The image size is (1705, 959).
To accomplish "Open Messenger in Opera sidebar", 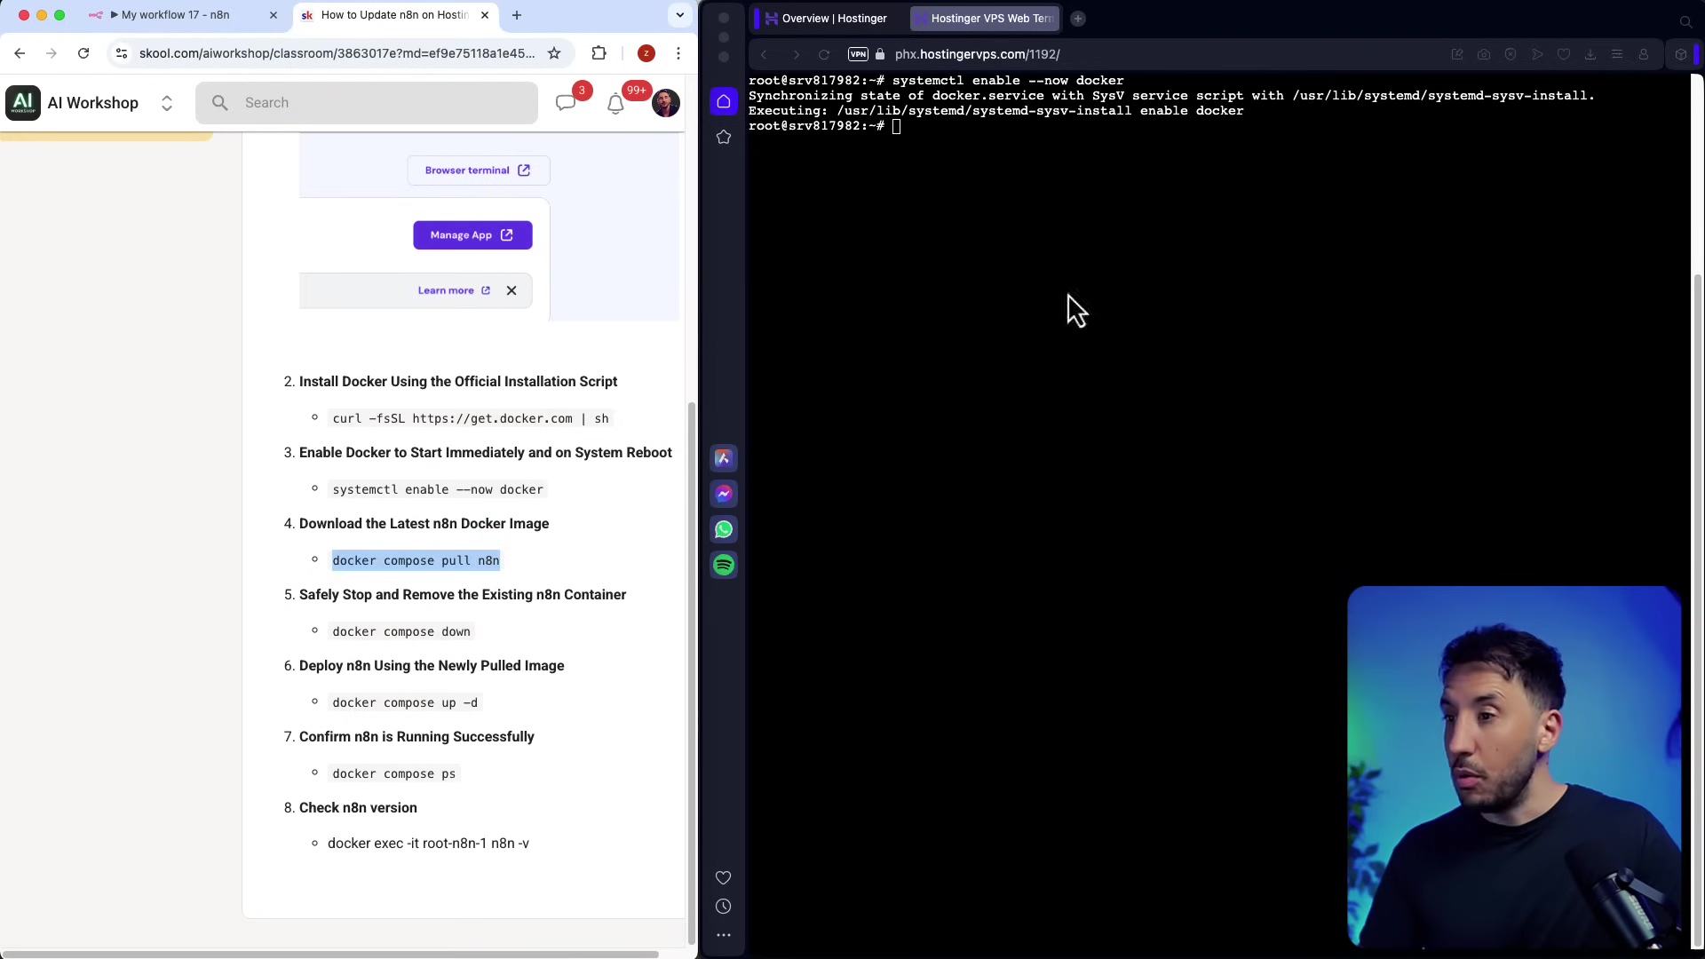I will [724, 494].
